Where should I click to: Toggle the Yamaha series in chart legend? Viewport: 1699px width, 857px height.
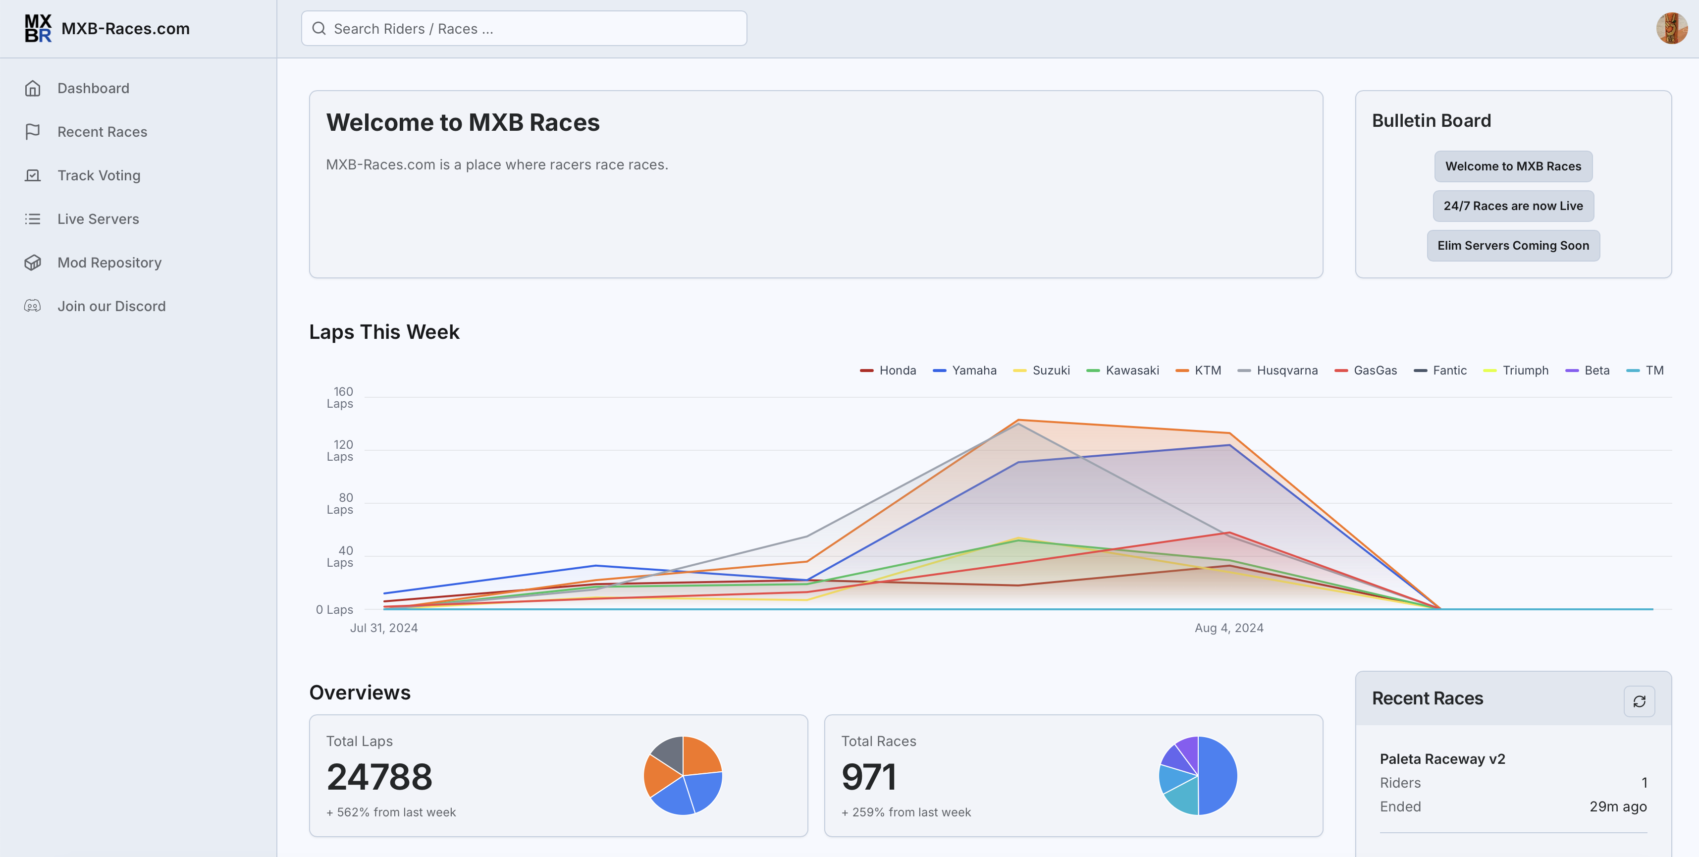(964, 370)
